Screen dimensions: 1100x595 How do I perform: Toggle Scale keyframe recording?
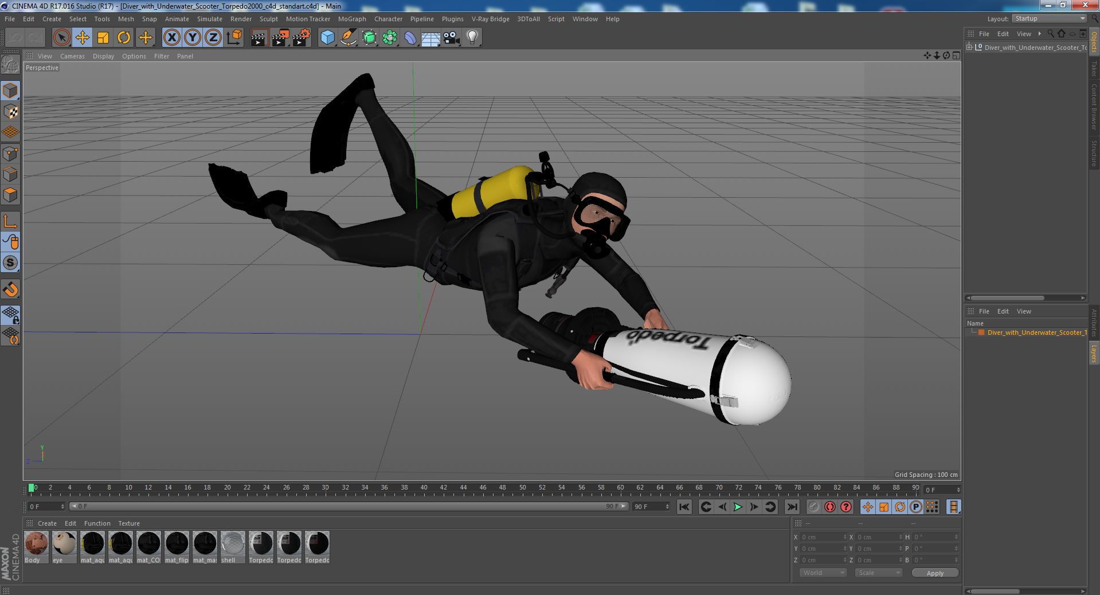(x=884, y=507)
